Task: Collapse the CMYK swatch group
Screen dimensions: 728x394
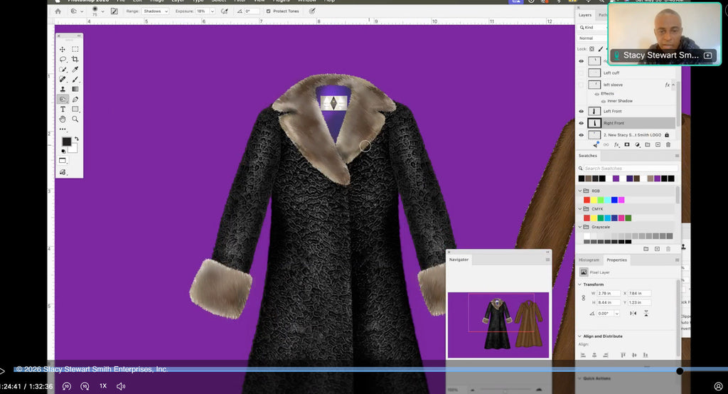Action: click(x=580, y=209)
